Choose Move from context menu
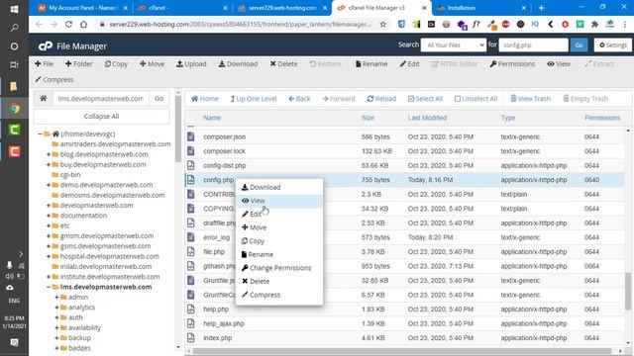Image resolution: width=634 pixels, height=356 pixels. point(279,227)
